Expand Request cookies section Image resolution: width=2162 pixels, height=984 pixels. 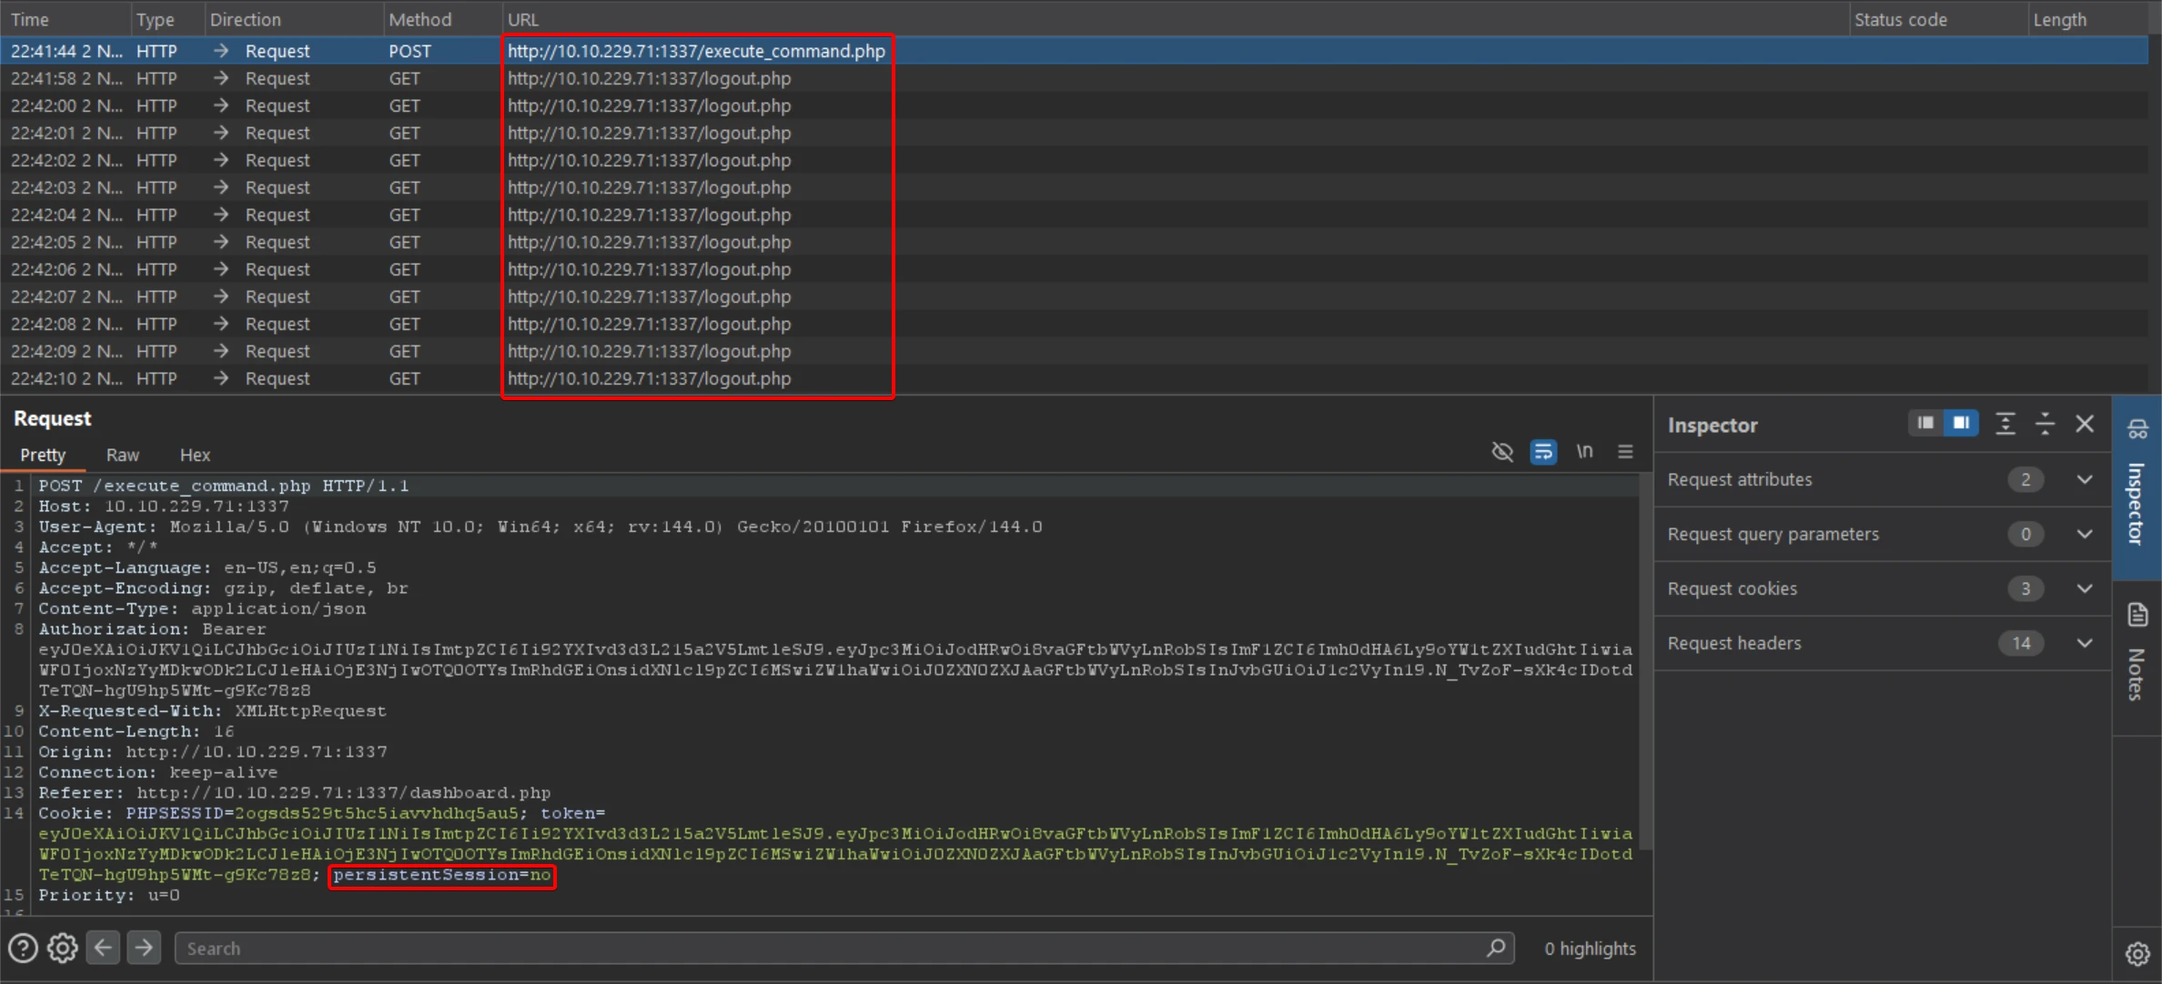[x=2085, y=588]
